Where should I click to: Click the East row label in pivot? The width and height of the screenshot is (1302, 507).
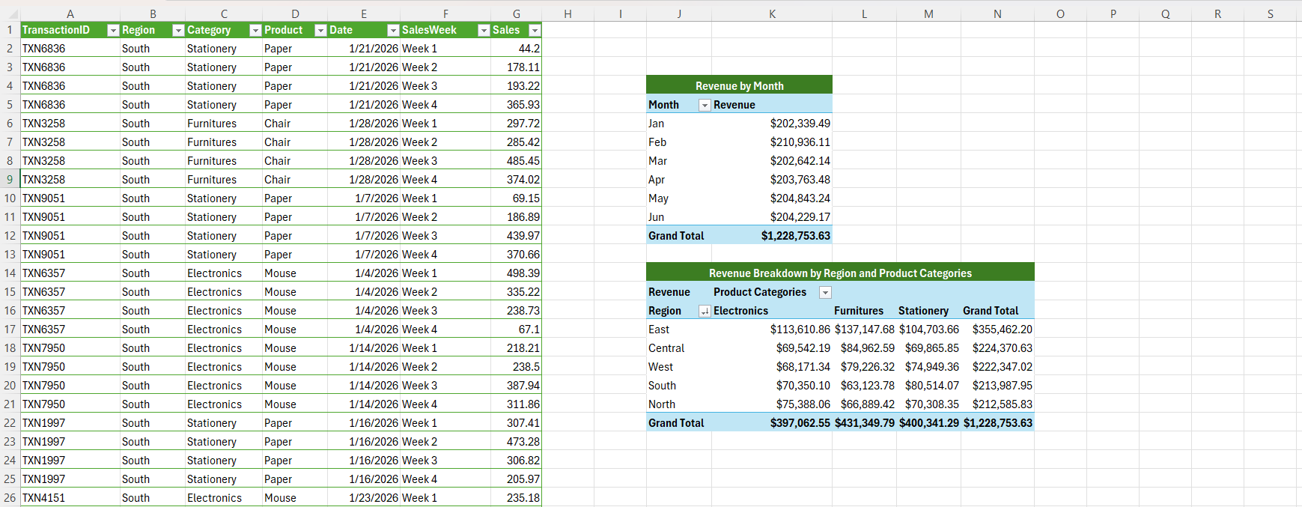[x=679, y=329]
